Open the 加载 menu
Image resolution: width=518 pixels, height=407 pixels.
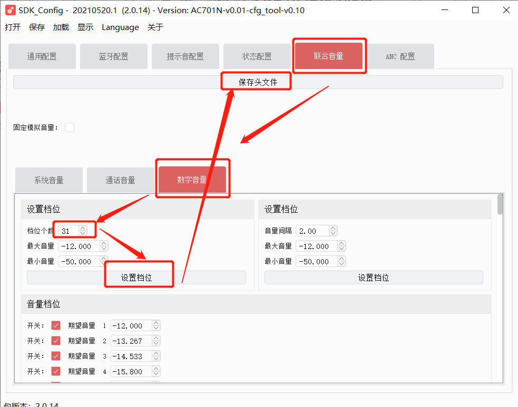61,27
